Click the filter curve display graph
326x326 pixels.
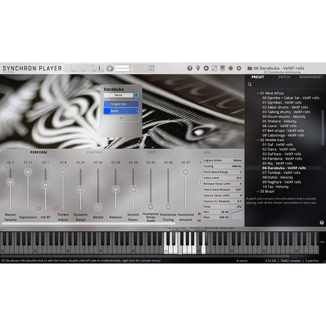click(237, 215)
